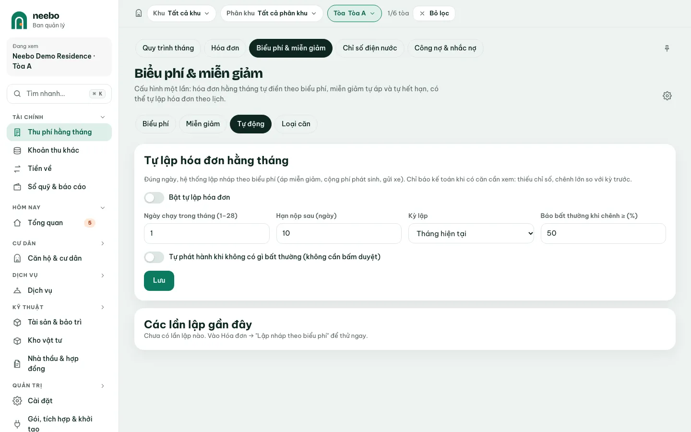Click the Thu phí hằng tháng invoice icon
691x432 pixels.
[x=17, y=132]
